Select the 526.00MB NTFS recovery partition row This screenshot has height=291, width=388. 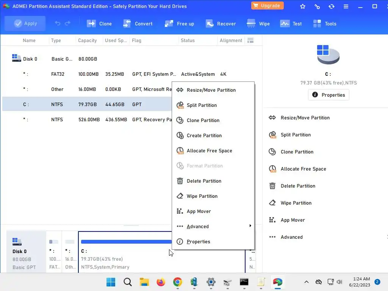87,119
